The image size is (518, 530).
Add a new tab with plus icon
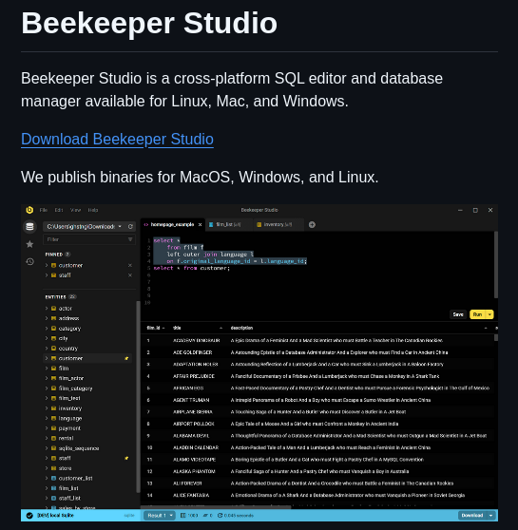312,224
